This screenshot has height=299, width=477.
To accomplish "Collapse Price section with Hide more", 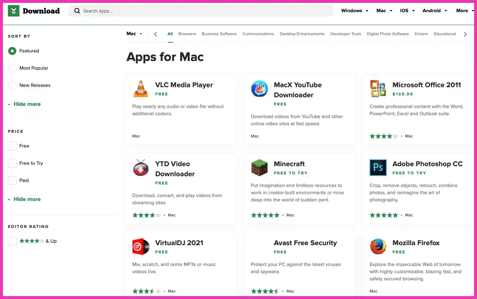I will pos(24,199).
